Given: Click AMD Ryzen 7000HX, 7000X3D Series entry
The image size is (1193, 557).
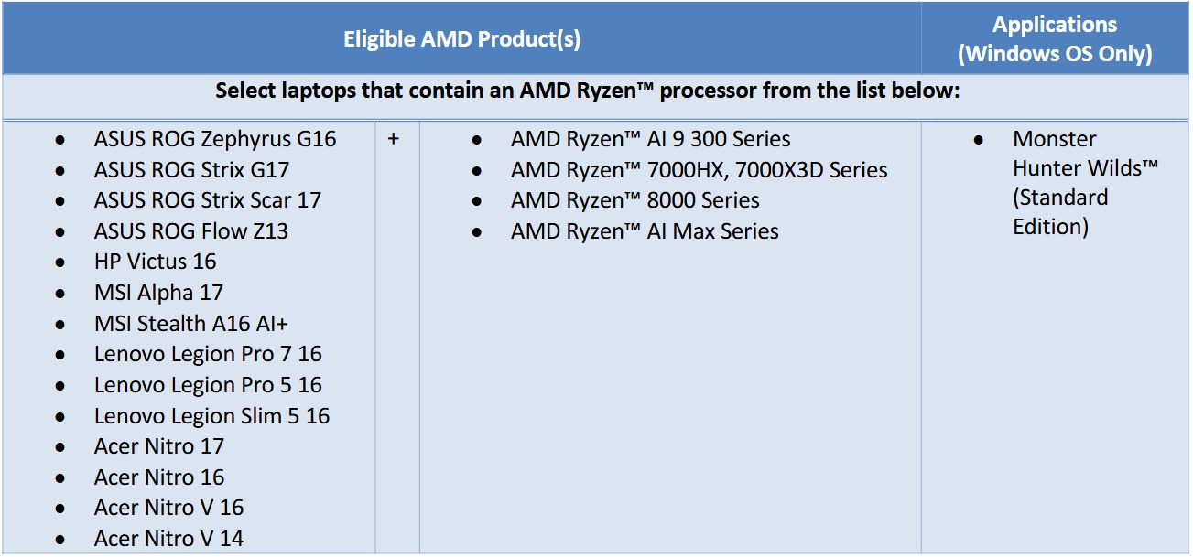Looking at the screenshot, I should [x=699, y=170].
